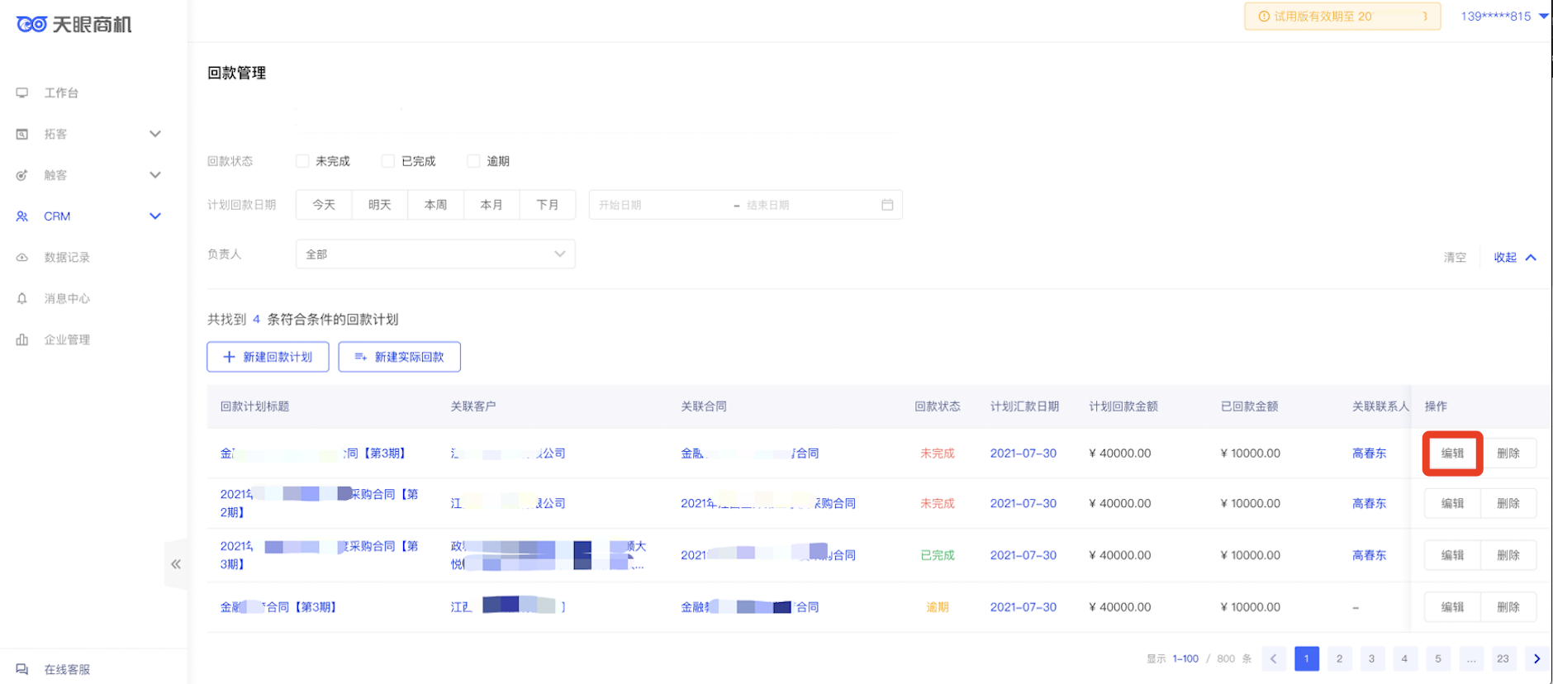
Task: Open 高春东 contact in the 已完成 row
Action: pyautogui.click(x=1369, y=555)
